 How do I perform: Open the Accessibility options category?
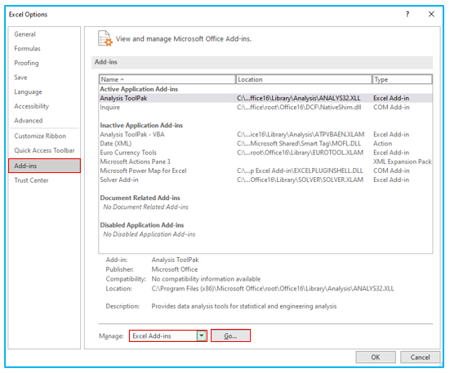click(x=32, y=106)
